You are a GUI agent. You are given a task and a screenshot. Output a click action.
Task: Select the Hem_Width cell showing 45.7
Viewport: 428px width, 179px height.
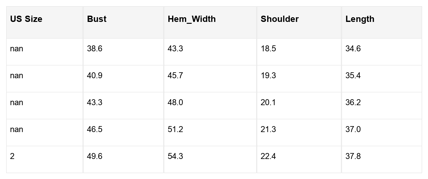(175, 76)
